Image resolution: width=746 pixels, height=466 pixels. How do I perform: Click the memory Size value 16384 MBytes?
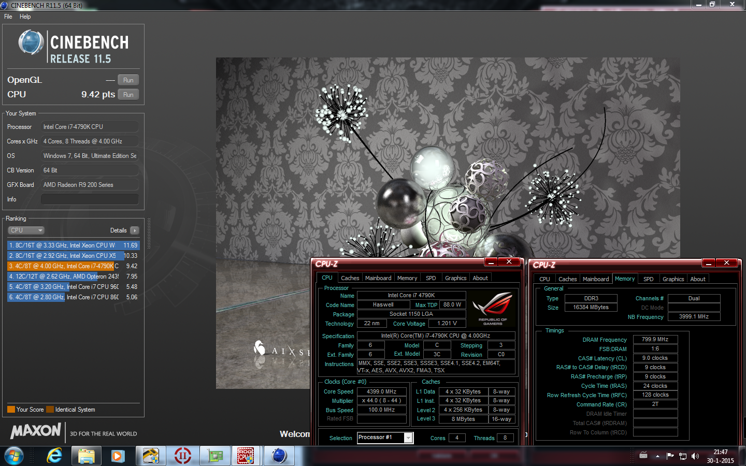(x=591, y=308)
